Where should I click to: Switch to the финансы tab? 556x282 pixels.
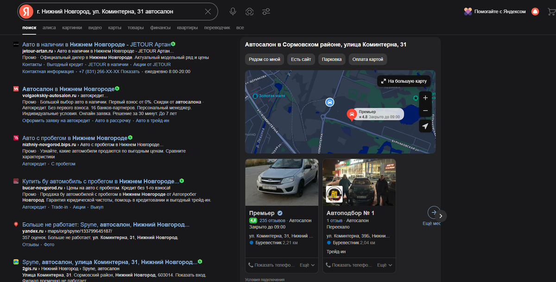pos(160,28)
